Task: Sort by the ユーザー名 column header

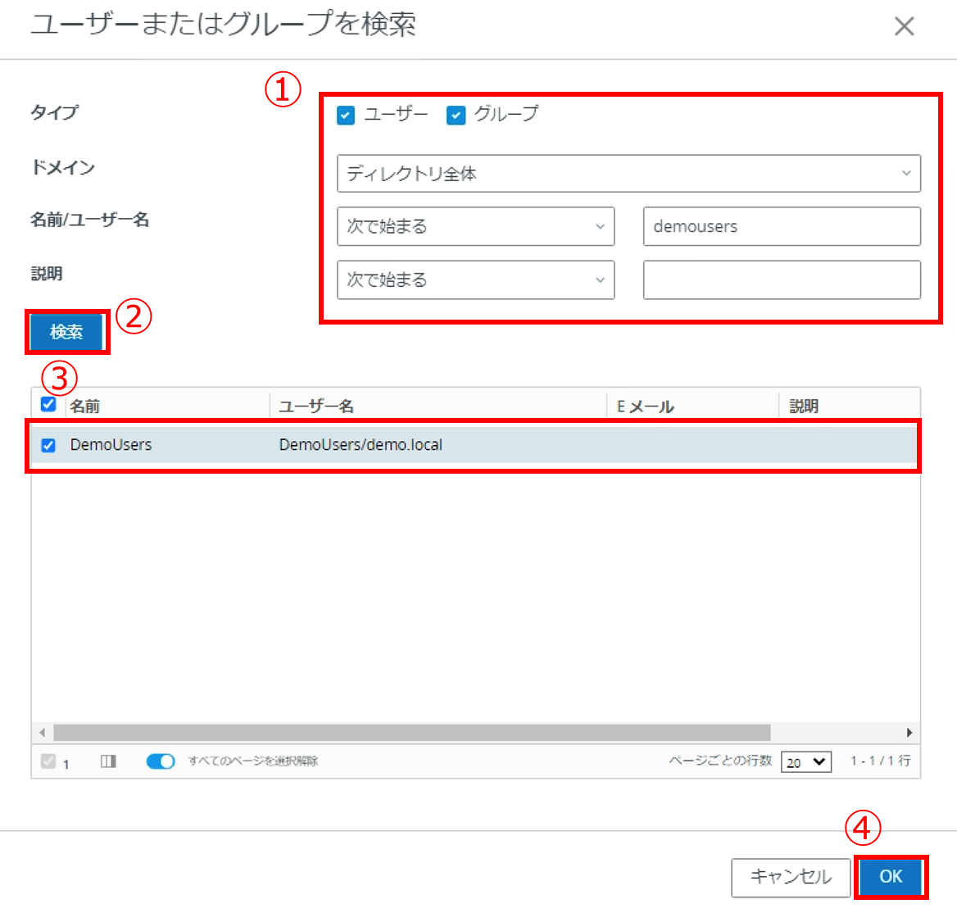Action: click(316, 406)
